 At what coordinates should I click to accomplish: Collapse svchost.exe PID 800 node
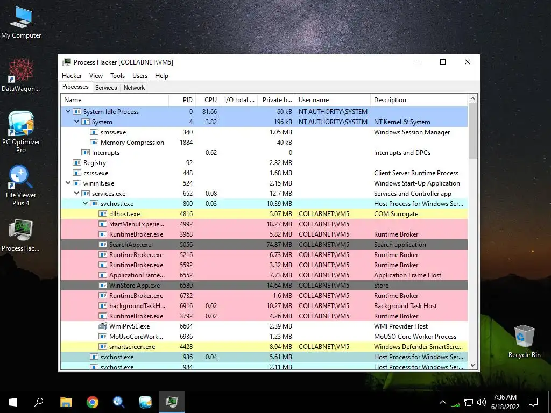coord(85,203)
